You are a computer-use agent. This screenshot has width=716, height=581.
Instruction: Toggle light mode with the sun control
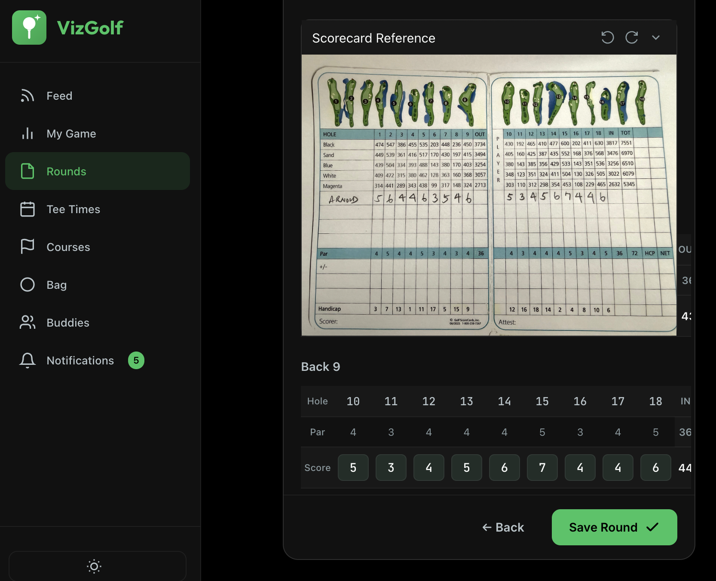point(94,566)
